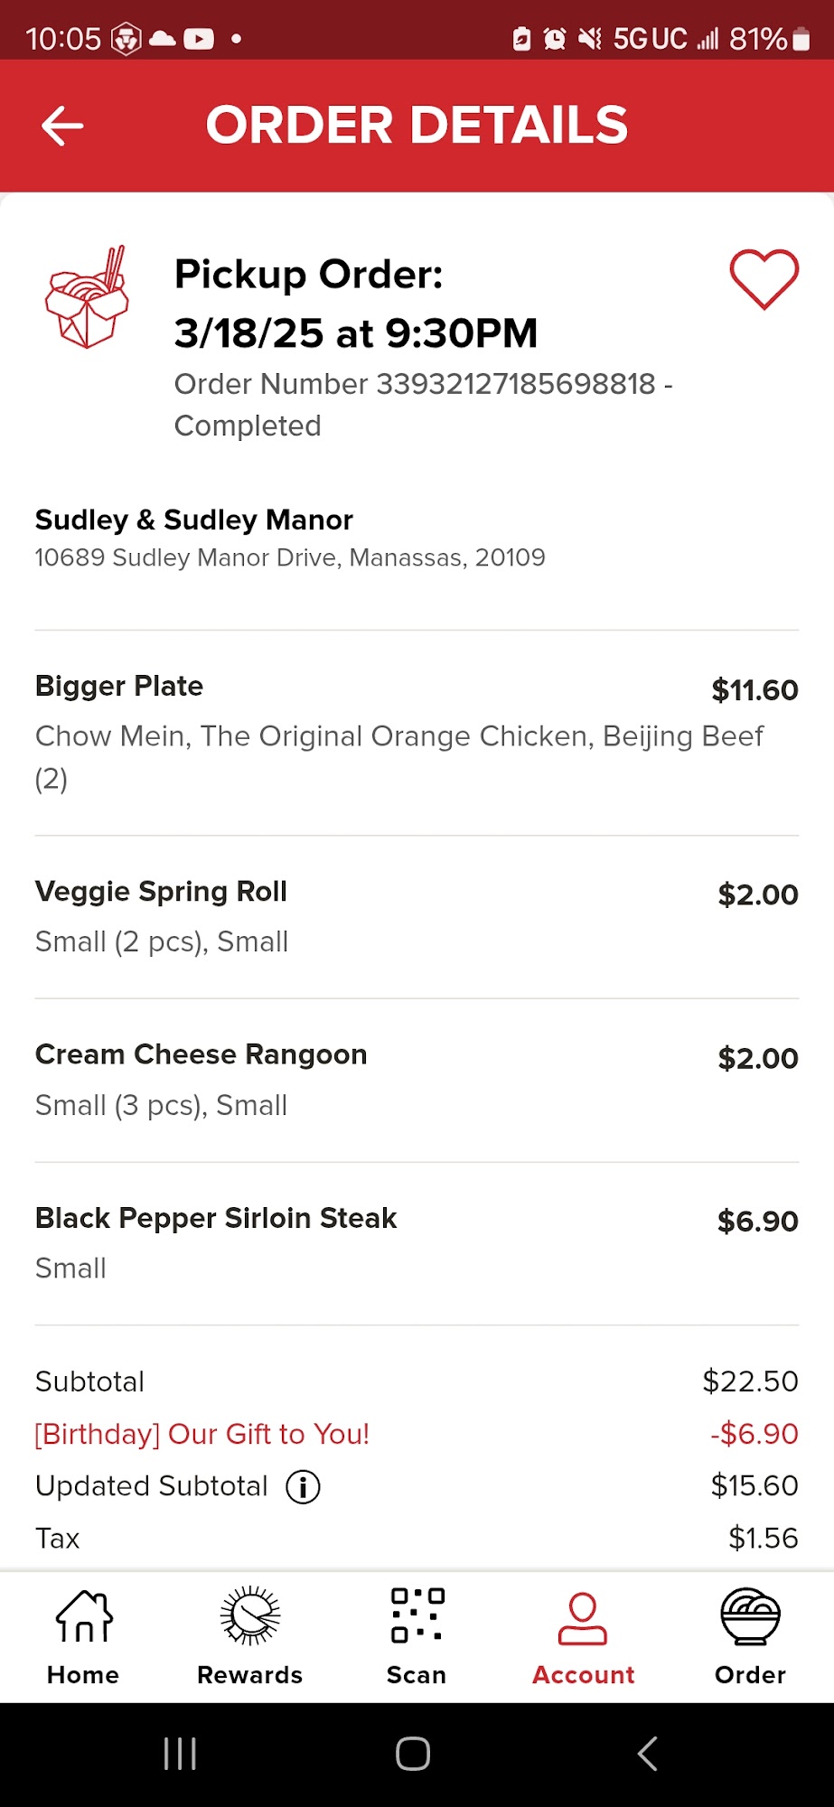
Task: Tap Sudley & Sudley Manor store name
Action: tap(194, 520)
